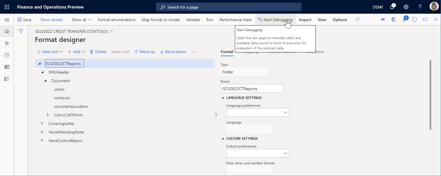The image size is (441, 176).
Task: Open the Culture preferences dropdown
Action: pyautogui.click(x=285, y=153)
